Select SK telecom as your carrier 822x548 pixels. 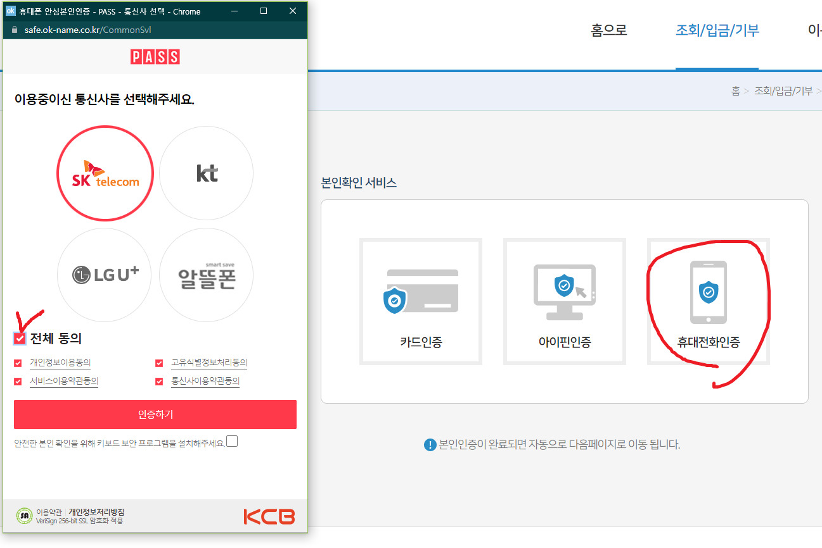(105, 173)
